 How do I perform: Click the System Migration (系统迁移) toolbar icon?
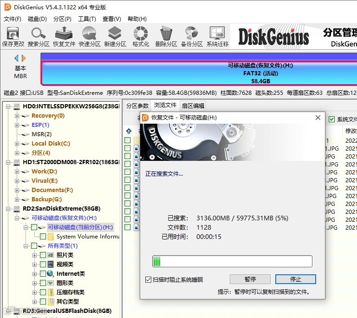point(217,37)
